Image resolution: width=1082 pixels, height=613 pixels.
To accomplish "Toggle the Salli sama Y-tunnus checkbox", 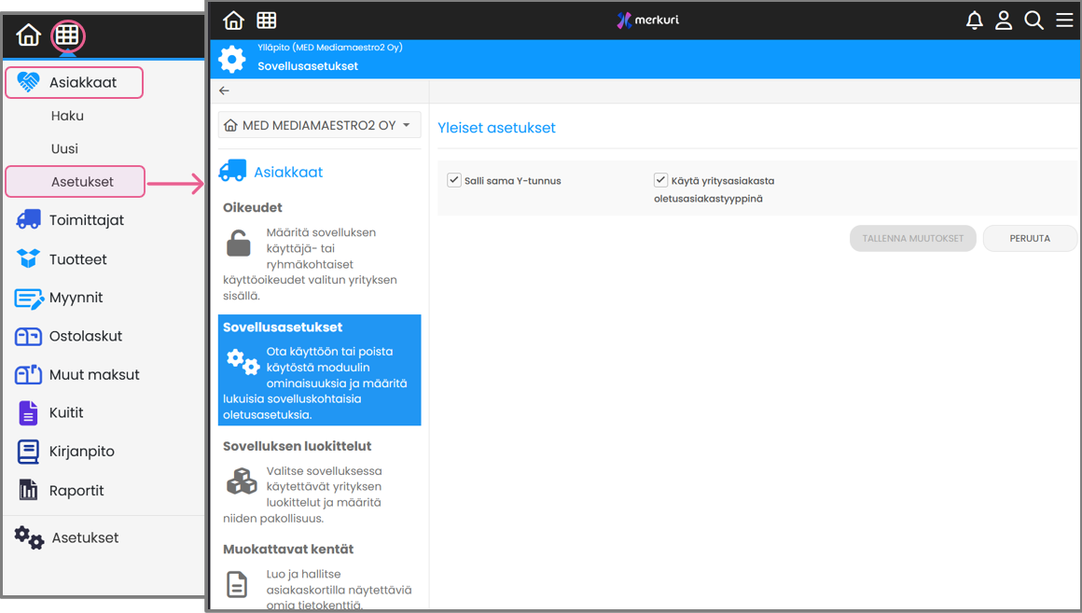I will (454, 180).
